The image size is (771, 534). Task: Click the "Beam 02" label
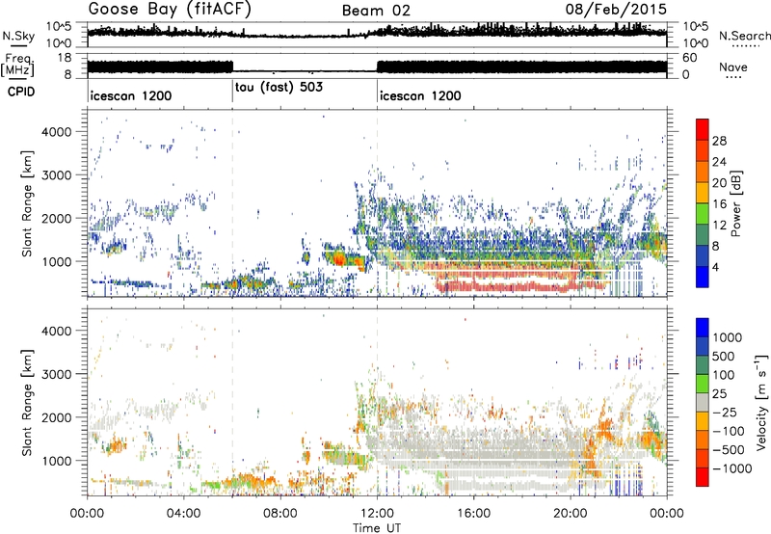coord(376,11)
